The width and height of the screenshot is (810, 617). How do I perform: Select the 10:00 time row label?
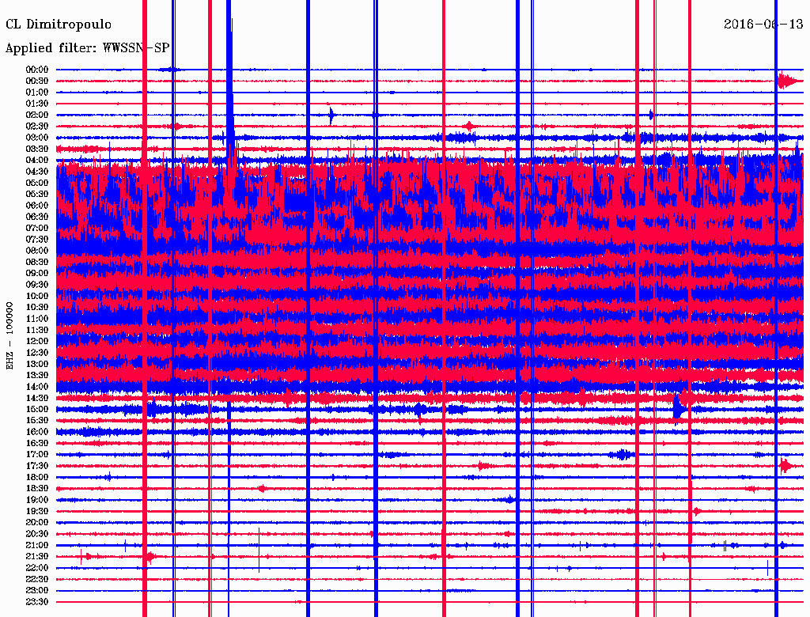click(37, 296)
